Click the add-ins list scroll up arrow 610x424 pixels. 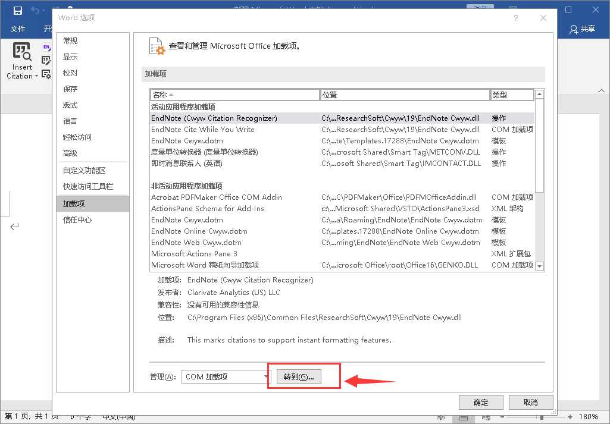click(539, 94)
